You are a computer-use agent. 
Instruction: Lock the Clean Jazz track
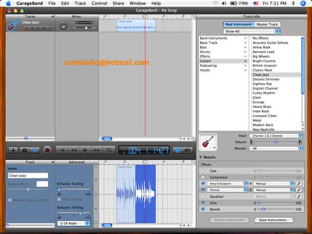[44, 28]
